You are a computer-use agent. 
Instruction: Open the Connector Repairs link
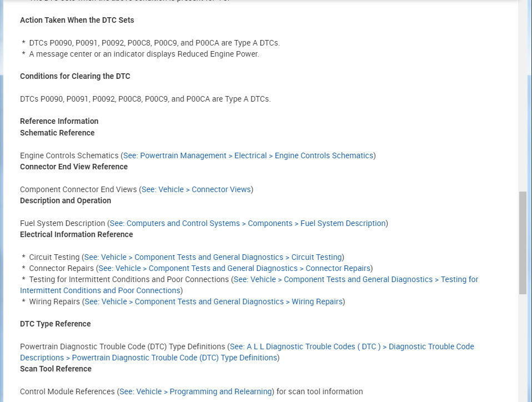(234, 268)
